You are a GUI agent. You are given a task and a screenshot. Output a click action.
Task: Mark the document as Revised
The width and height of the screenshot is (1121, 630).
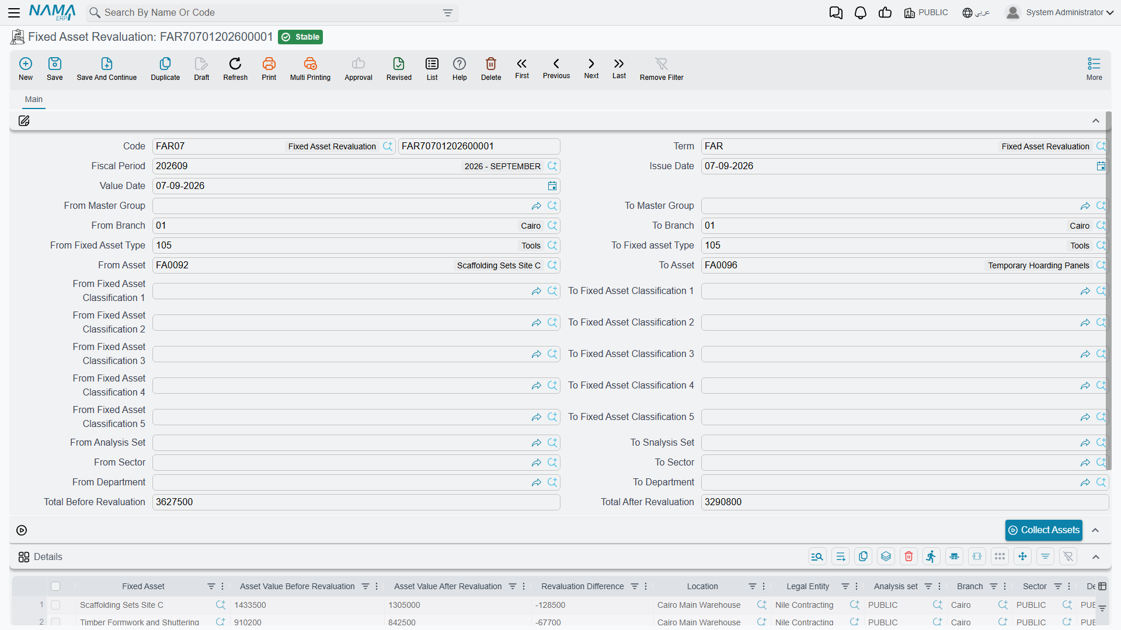399,69
